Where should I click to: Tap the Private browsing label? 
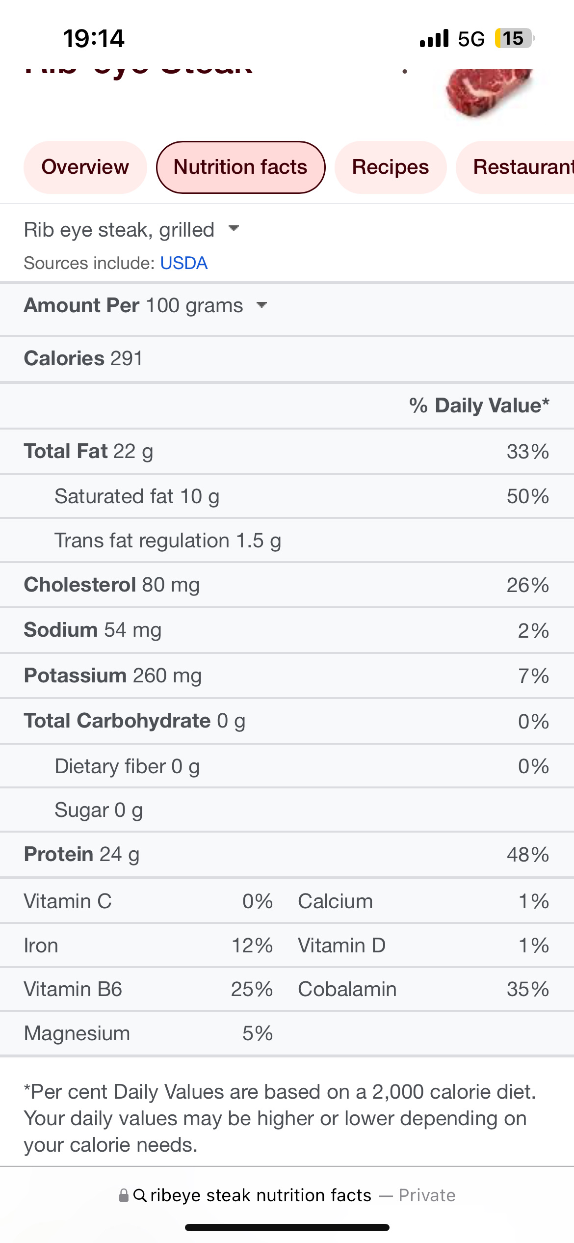tap(427, 1195)
